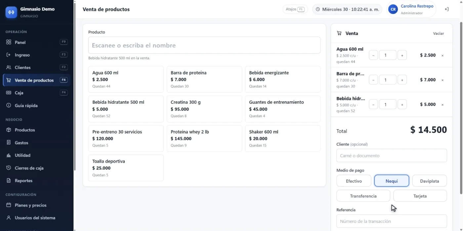Screen dimensions: 463x231
Task: Add Shaker 600 ml to the sale
Action: click(283, 138)
